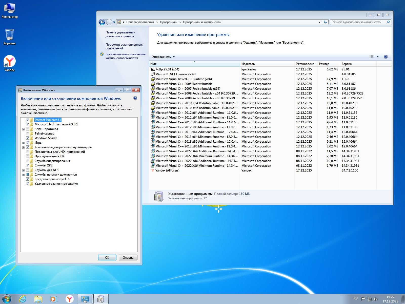Click the Программы breadcrumb in address bar

168,22
